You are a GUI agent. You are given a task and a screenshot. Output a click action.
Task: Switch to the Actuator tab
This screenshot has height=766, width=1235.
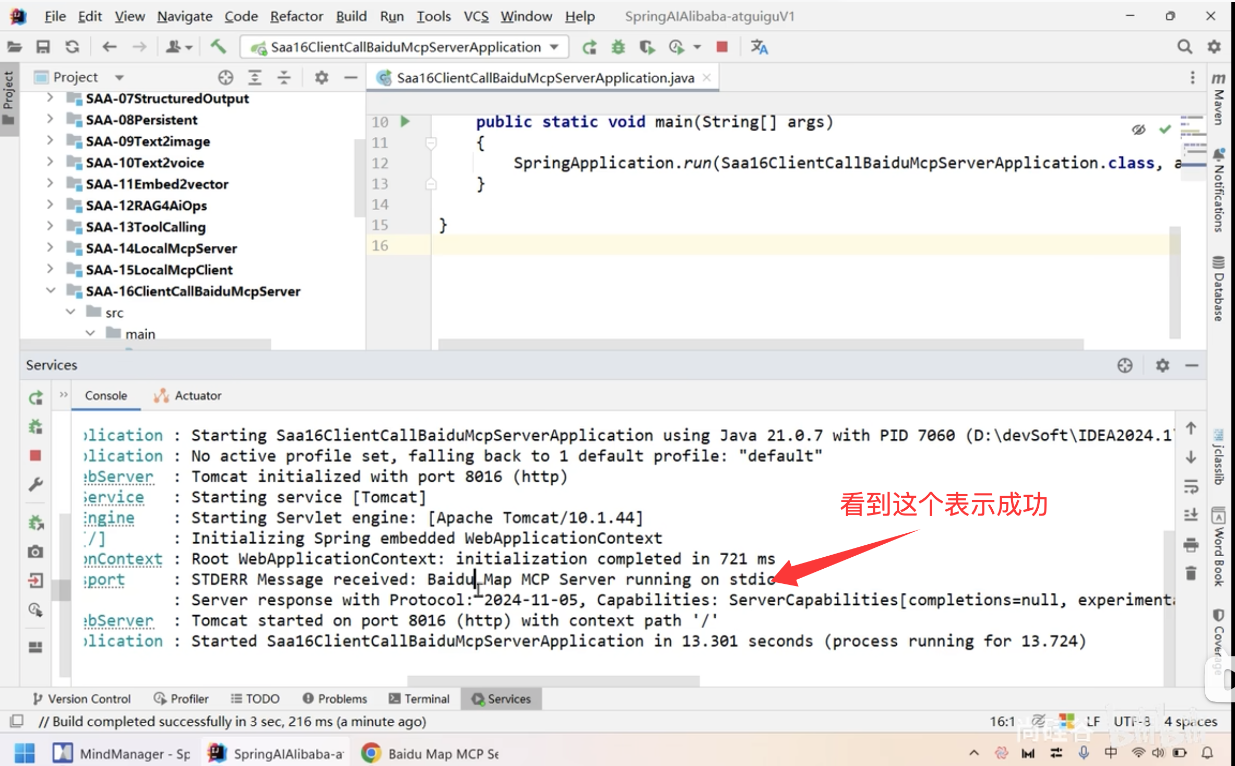click(x=188, y=396)
